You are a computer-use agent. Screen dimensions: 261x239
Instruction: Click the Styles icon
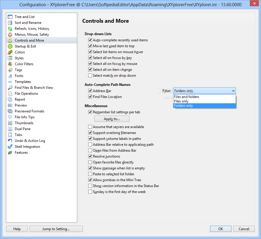pos(10,58)
